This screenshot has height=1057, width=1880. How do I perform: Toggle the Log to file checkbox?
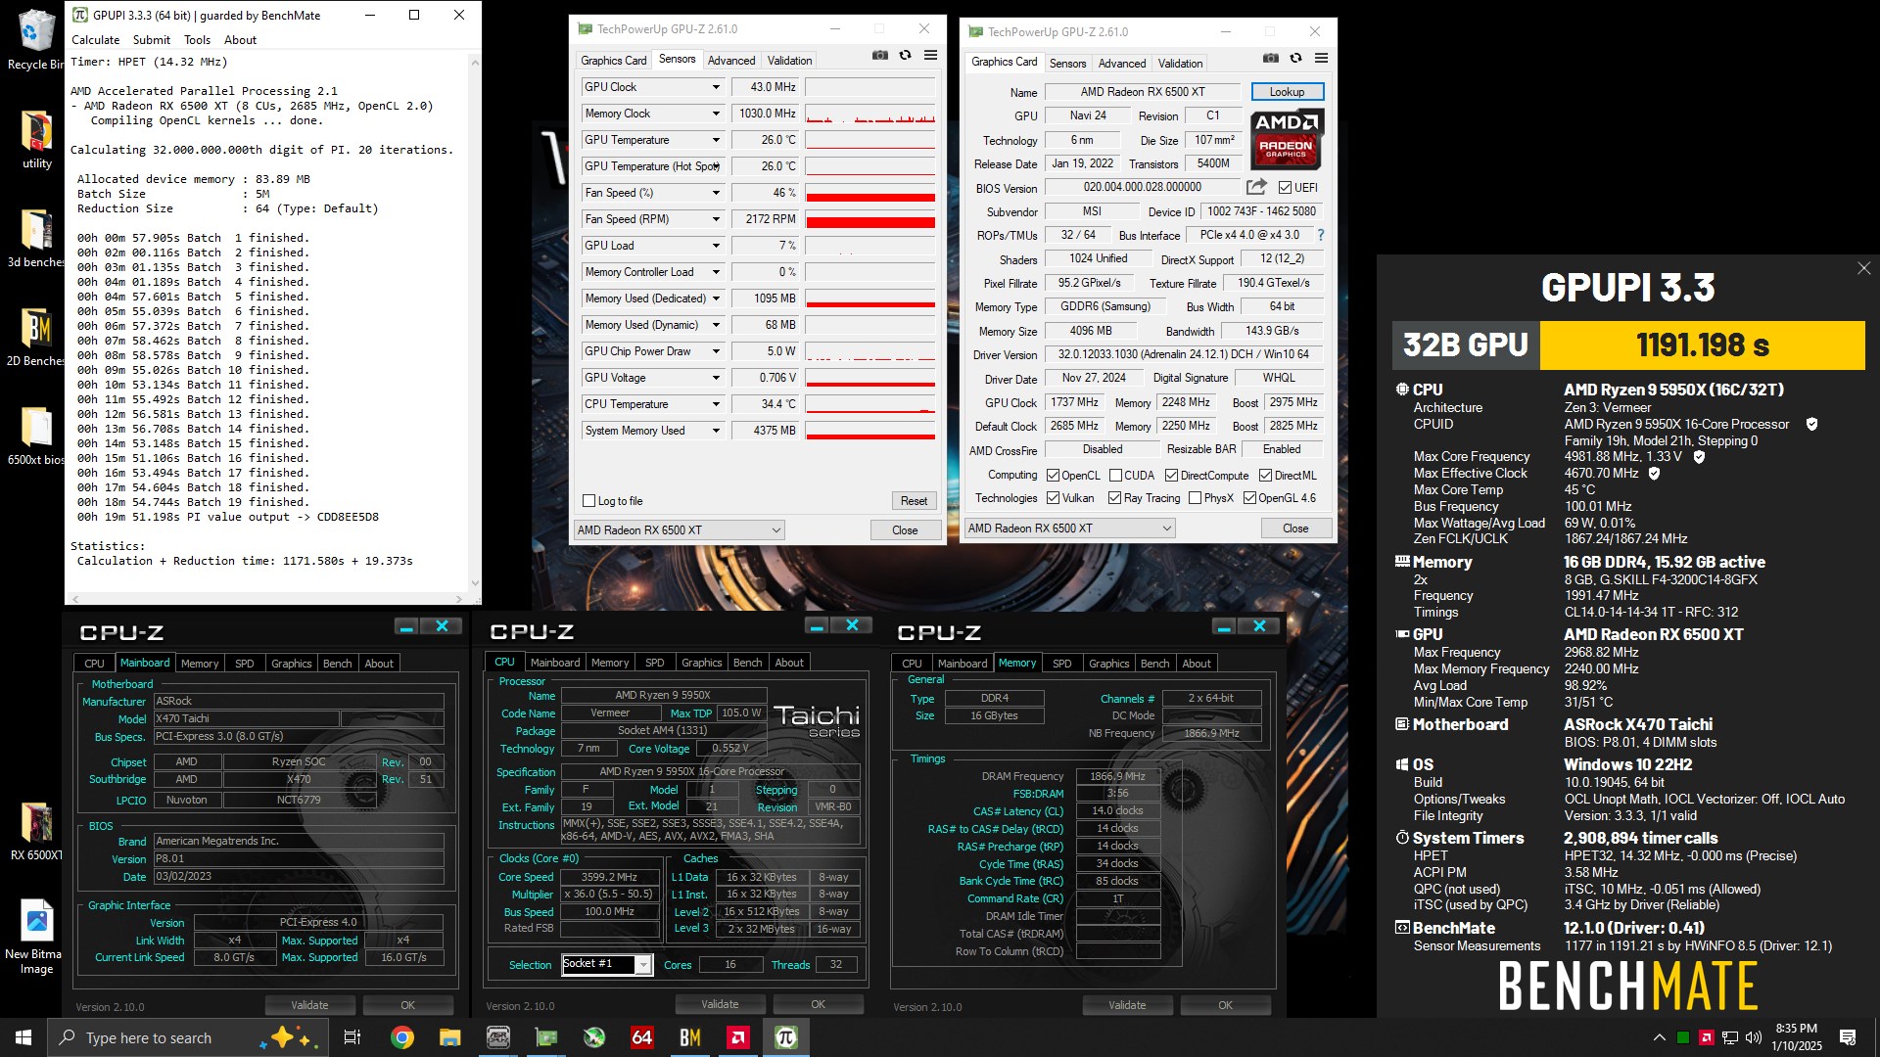(x=589, y=501)
